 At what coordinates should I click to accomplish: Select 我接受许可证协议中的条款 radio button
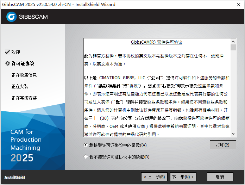(86, 145)
